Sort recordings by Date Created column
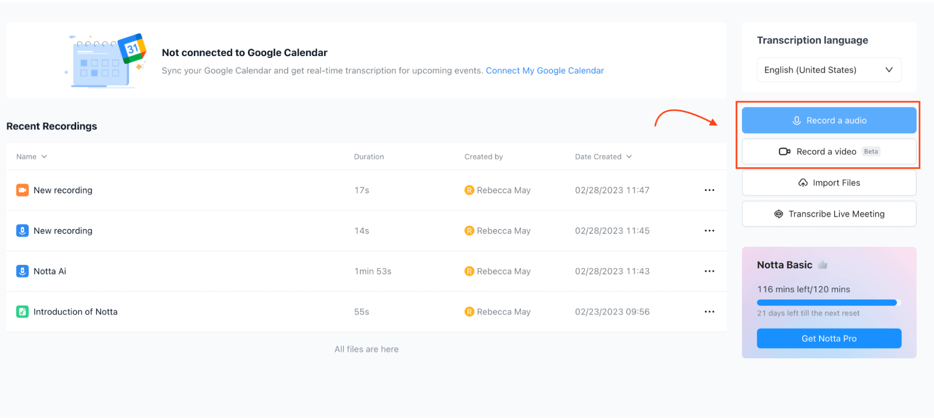The height and width of the screenshot is (418, 934). [603, 156]
